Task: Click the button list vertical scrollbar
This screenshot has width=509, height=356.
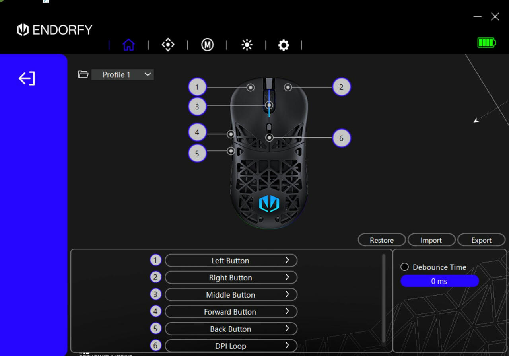Action: click(x=383, y=298)
